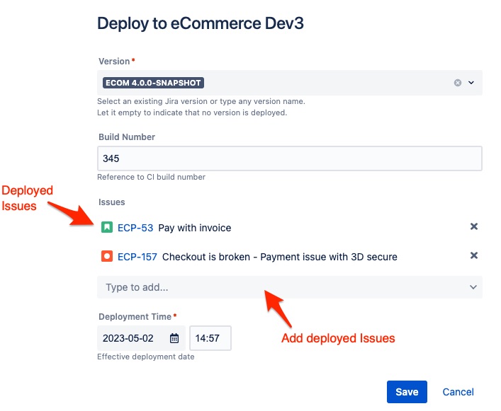The width and height of the screenshot is (501, 411).
Task: Expand the Version dropdown chevron
Action: (x=471, y=83)
